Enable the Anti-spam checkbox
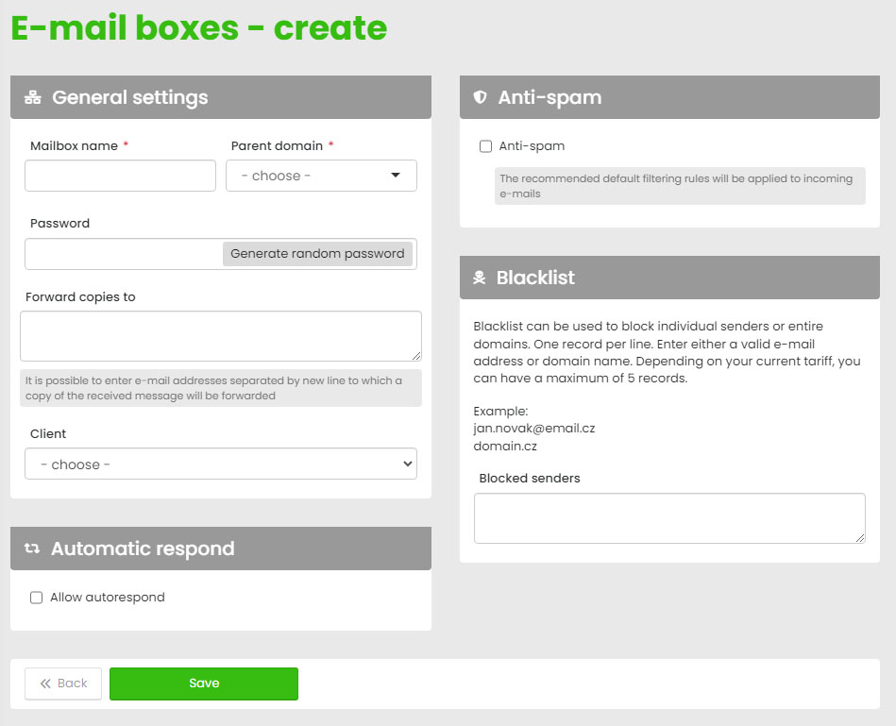896x726 pixels. [x=486, y=146]
